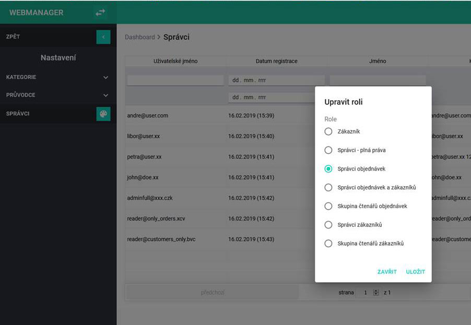
Task: Pick Skupina čtenářů objednávek radio option
Action: [328, 206]
